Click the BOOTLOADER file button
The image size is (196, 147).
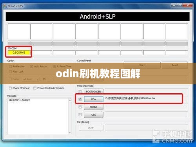coord(94,91)
